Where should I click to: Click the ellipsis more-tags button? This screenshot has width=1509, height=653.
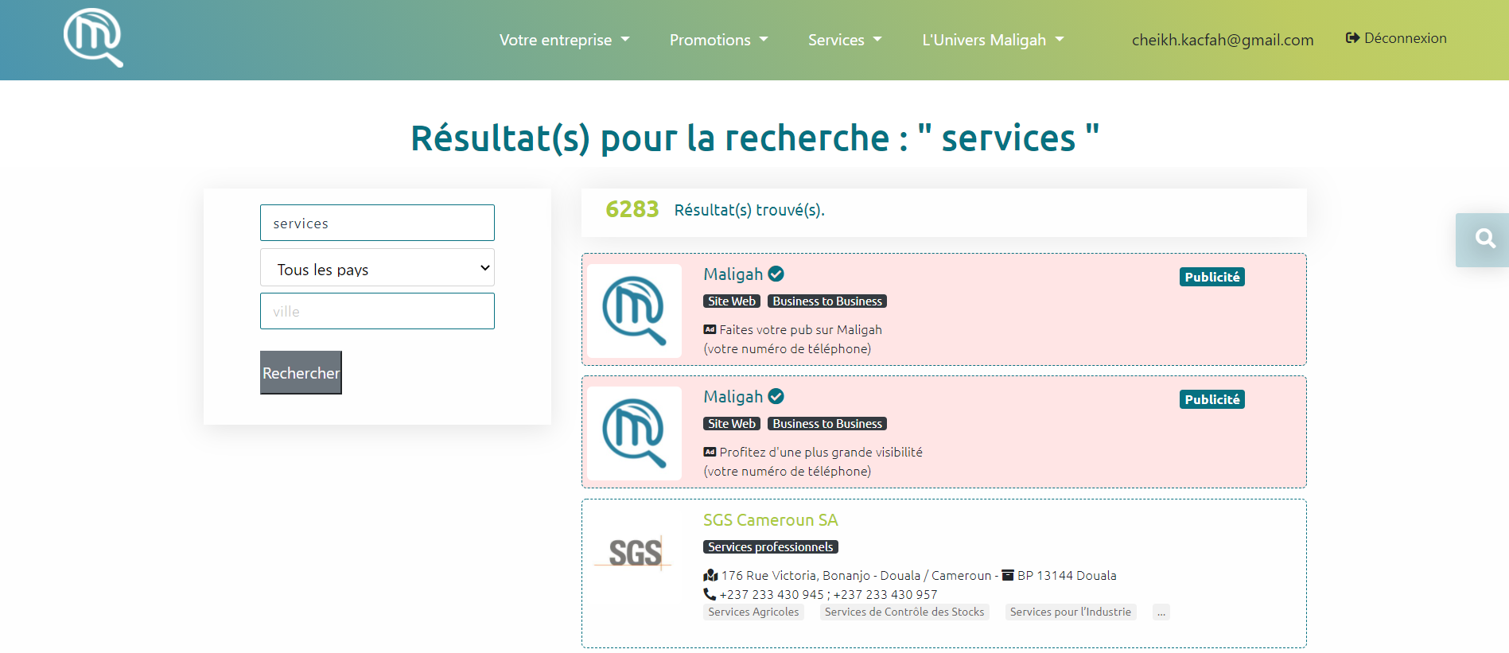point(1161,612)
